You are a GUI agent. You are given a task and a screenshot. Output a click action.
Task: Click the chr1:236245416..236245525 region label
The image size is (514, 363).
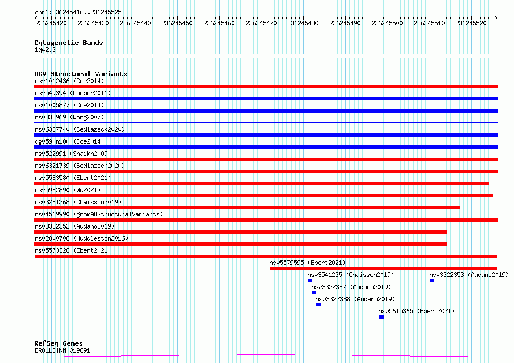pos(78,12)
